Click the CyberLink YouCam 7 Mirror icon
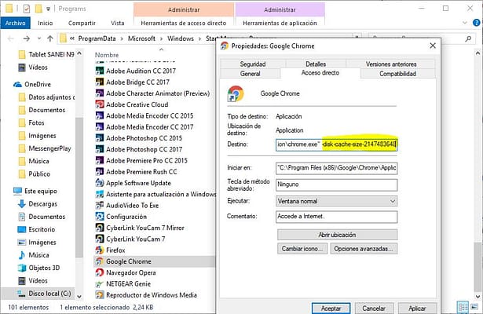 click(x=100, y=228)
